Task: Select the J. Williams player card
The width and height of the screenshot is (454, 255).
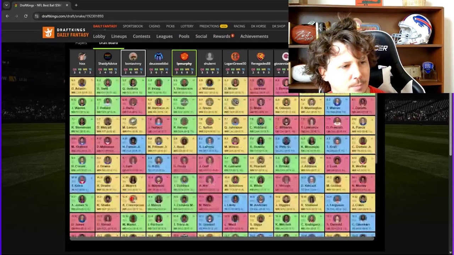Action: [210, 86]
